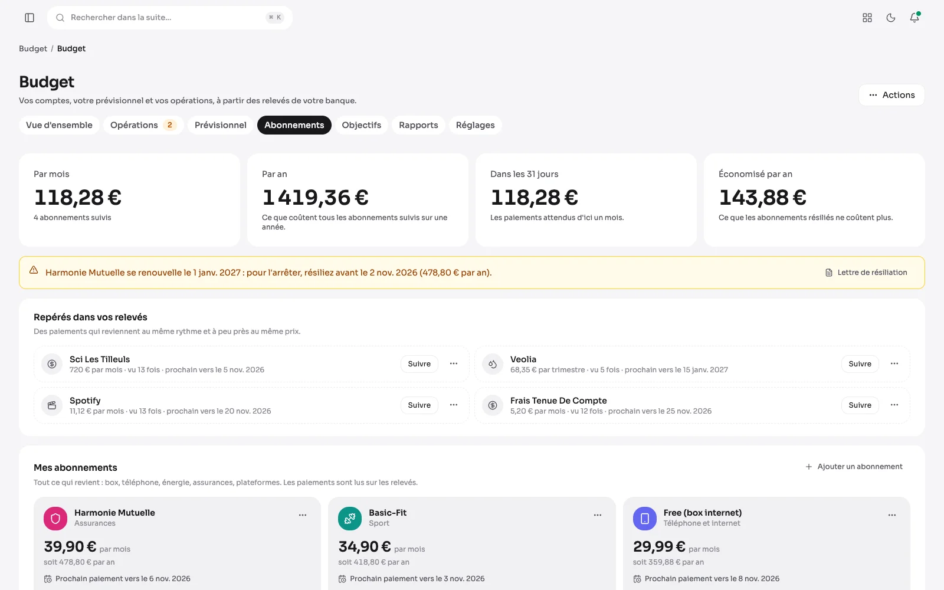Open more options for Spotify
This screenshot has height=590, width=944.
pyautogui.click(x=454, y=405)
